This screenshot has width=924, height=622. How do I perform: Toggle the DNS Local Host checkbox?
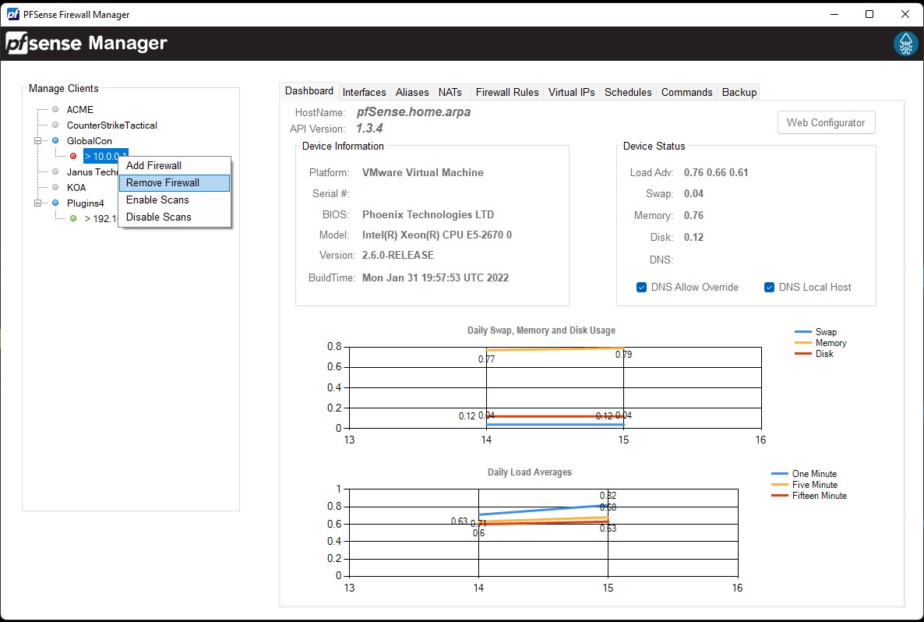click(769, 287)
